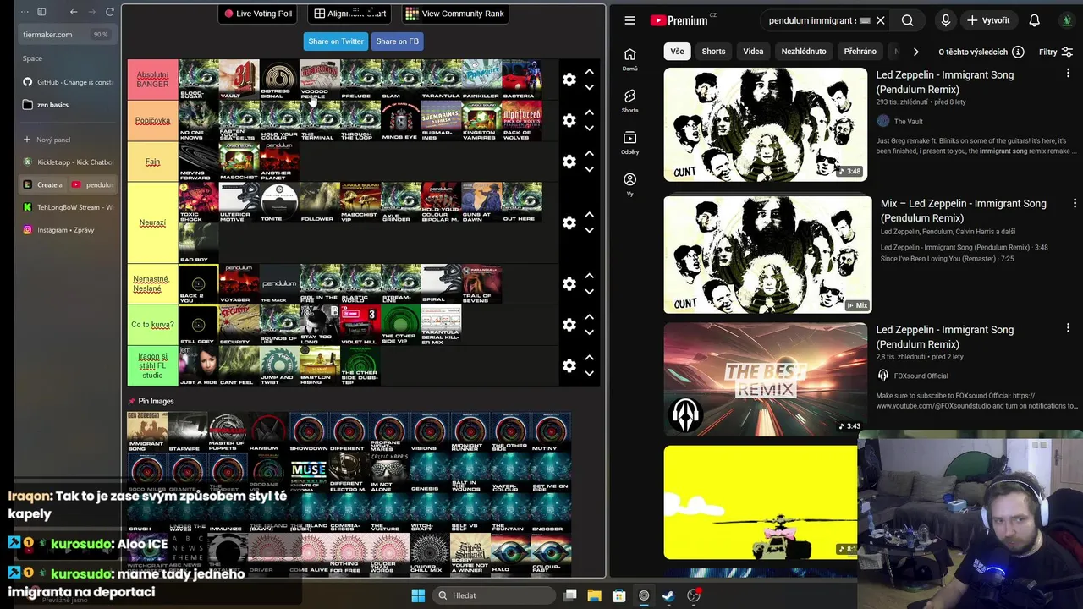The height and width of the screenshot is (609, 1083).
Task: Click Alignment Chart button
Action: pyautogui.click(x=349, y=14)
